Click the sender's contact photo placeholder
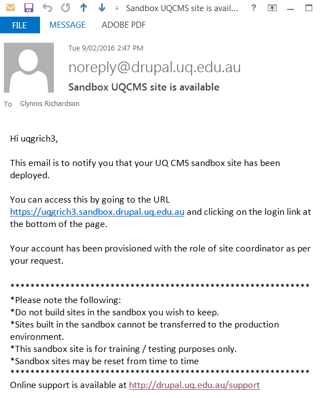The image size is (320, 398). (29, 68)
